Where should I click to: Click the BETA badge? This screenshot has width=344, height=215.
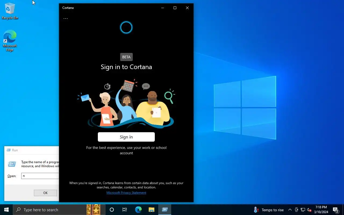tap(126, 57)
